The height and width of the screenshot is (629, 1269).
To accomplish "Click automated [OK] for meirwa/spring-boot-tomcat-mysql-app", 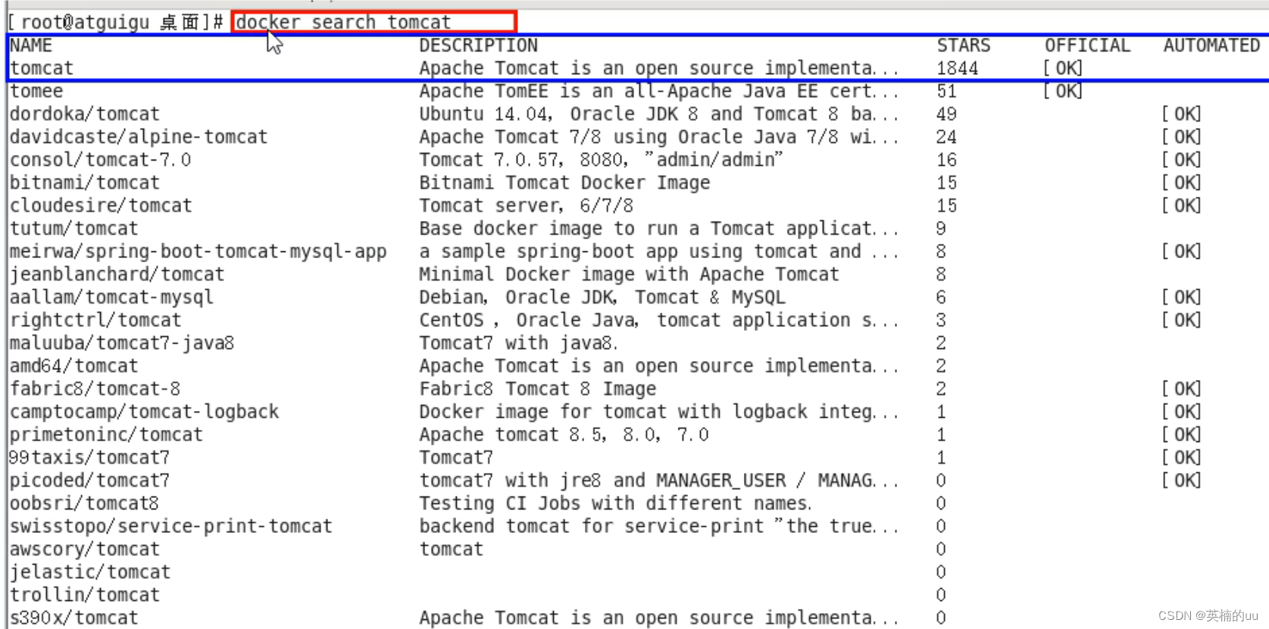I will [1182, 251].
